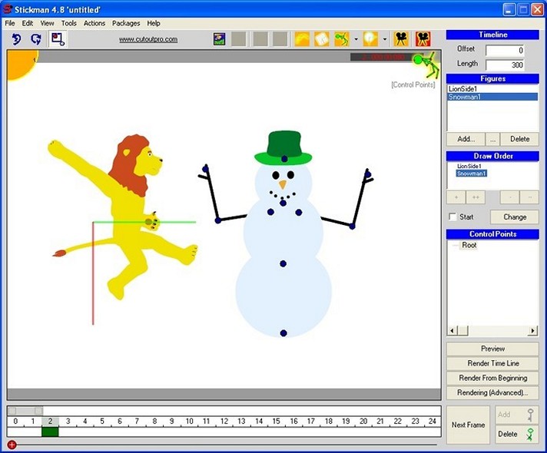Click the background picture icon in toolbar
547x453 pixels.
click(x=220, y=39)
